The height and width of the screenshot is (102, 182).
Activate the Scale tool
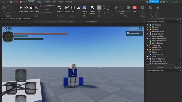31,9
